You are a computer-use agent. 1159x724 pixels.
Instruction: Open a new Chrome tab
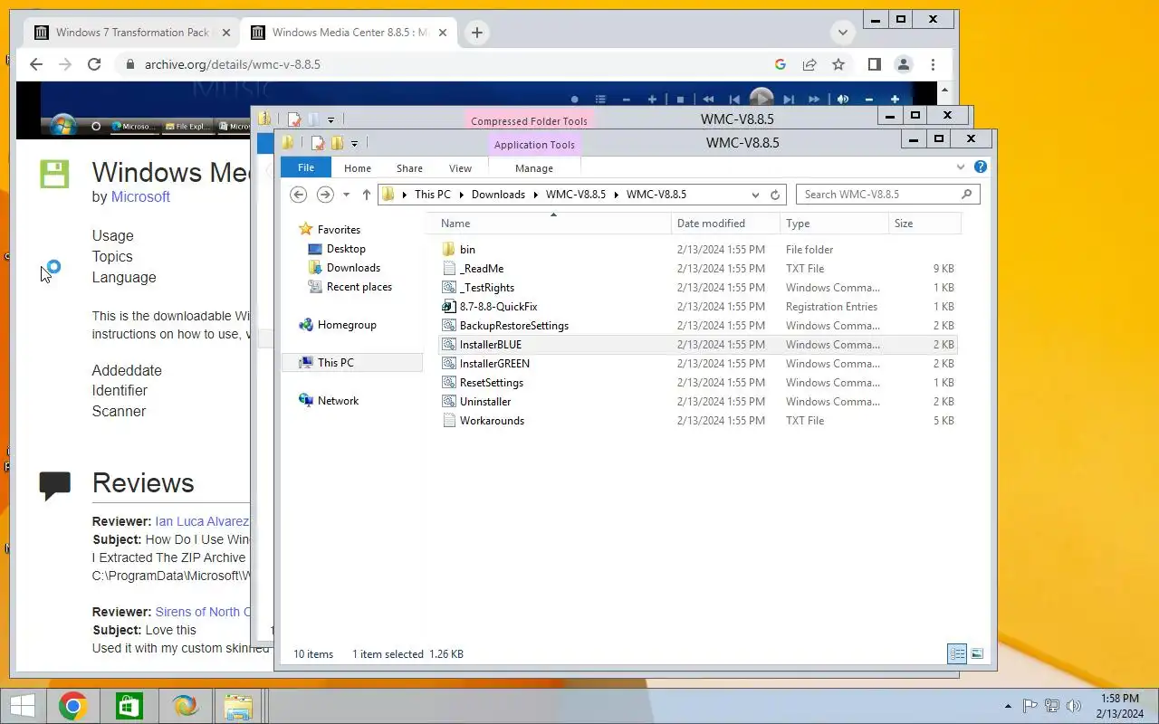click(476, 33)
